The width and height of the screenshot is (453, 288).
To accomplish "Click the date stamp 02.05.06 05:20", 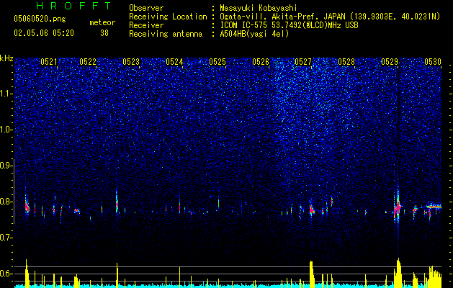I will pyautogui.click(x=44, y=33).
